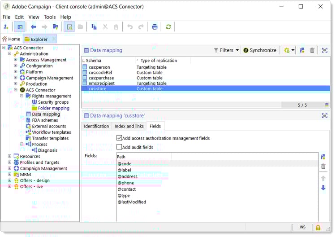Click the Print icon in the toolbar
Image resolution: width=336 pixels, height=237 pixels.
[155, 27]
